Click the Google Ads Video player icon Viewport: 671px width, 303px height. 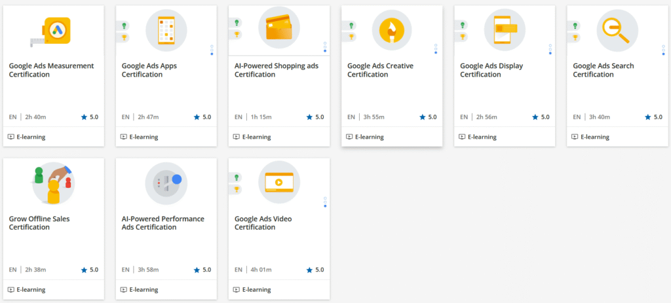[x=279, y=182]
